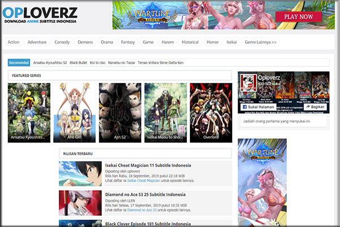340x227 pixels.
Task: Open the Horror genre
Action: tap(212, 42)
